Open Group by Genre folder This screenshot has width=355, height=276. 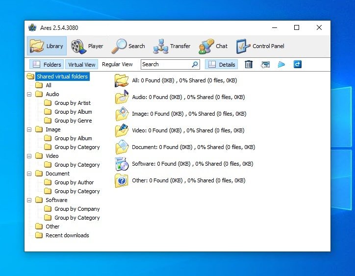[x=73, y=121]
